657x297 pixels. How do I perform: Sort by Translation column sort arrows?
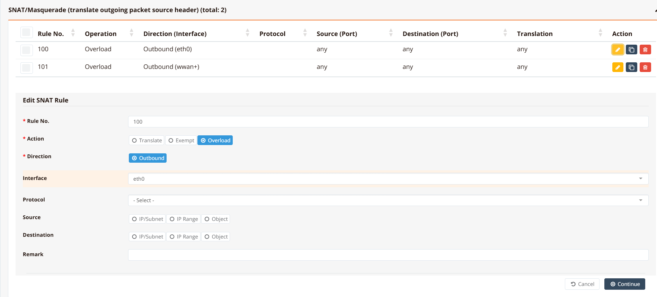point(600,33)
